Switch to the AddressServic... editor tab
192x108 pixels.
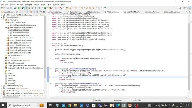(152, 12)
